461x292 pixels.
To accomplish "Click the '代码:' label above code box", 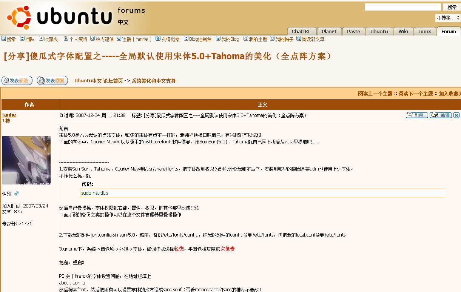I will [x=87, y=184].
